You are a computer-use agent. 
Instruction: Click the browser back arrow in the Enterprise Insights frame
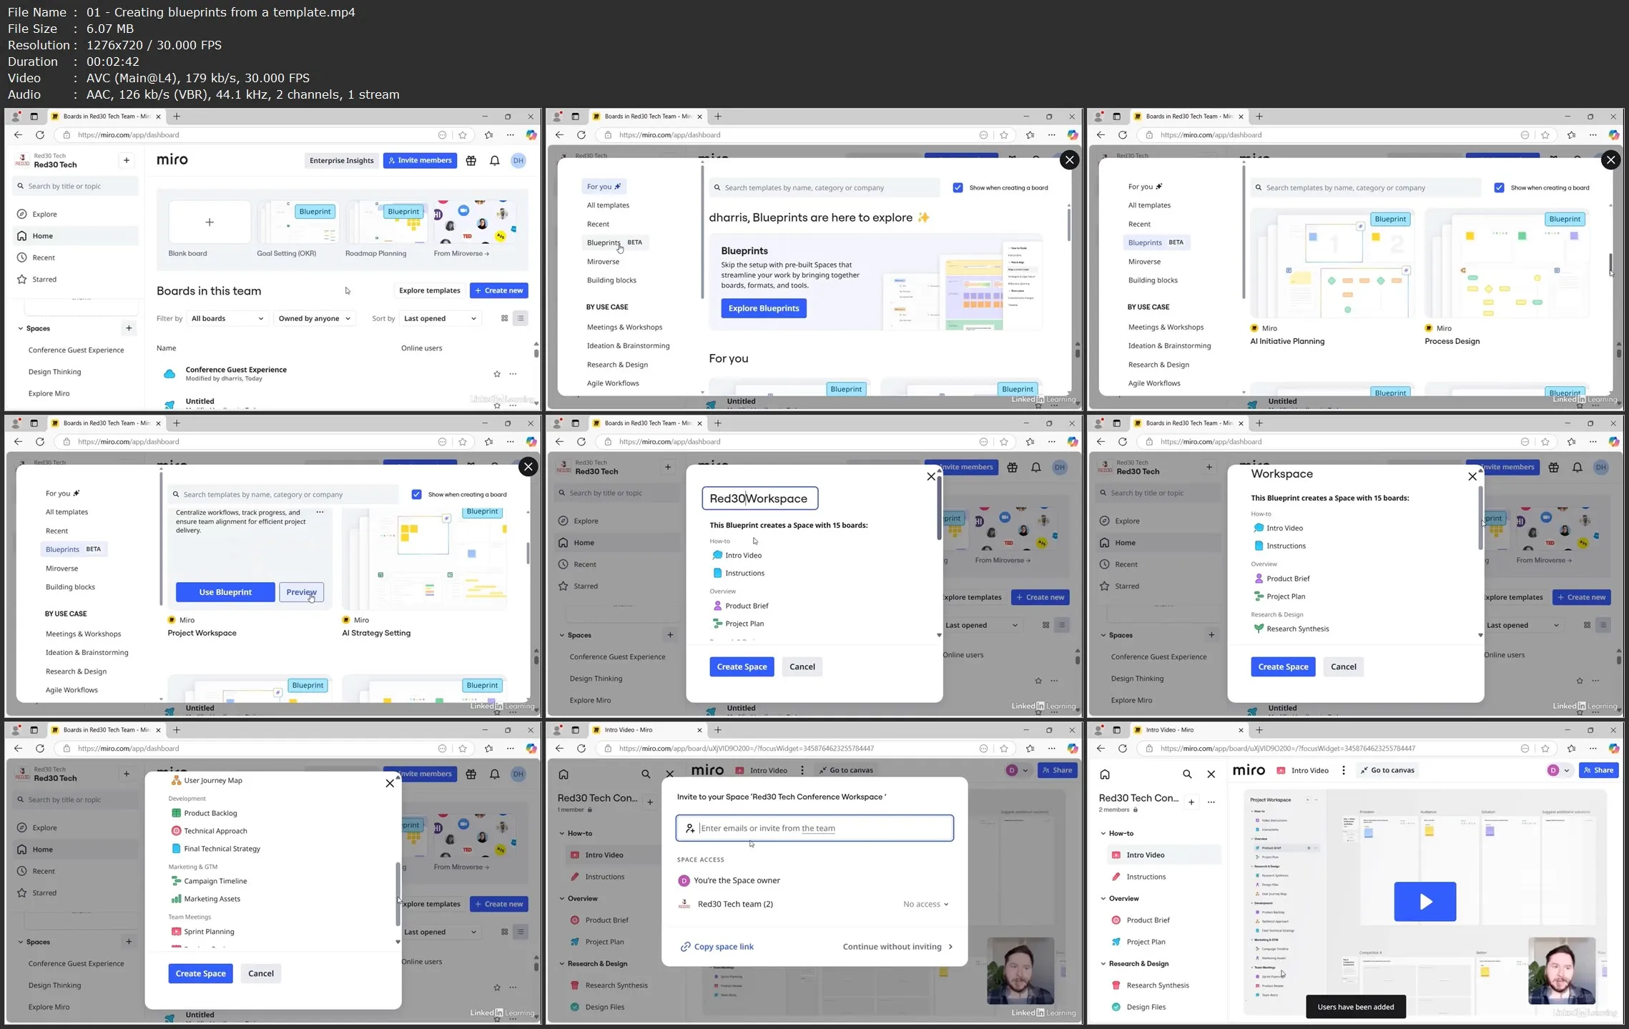click(x=18, y=135)
